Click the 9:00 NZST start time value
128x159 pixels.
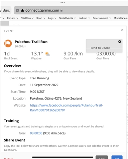37,92
